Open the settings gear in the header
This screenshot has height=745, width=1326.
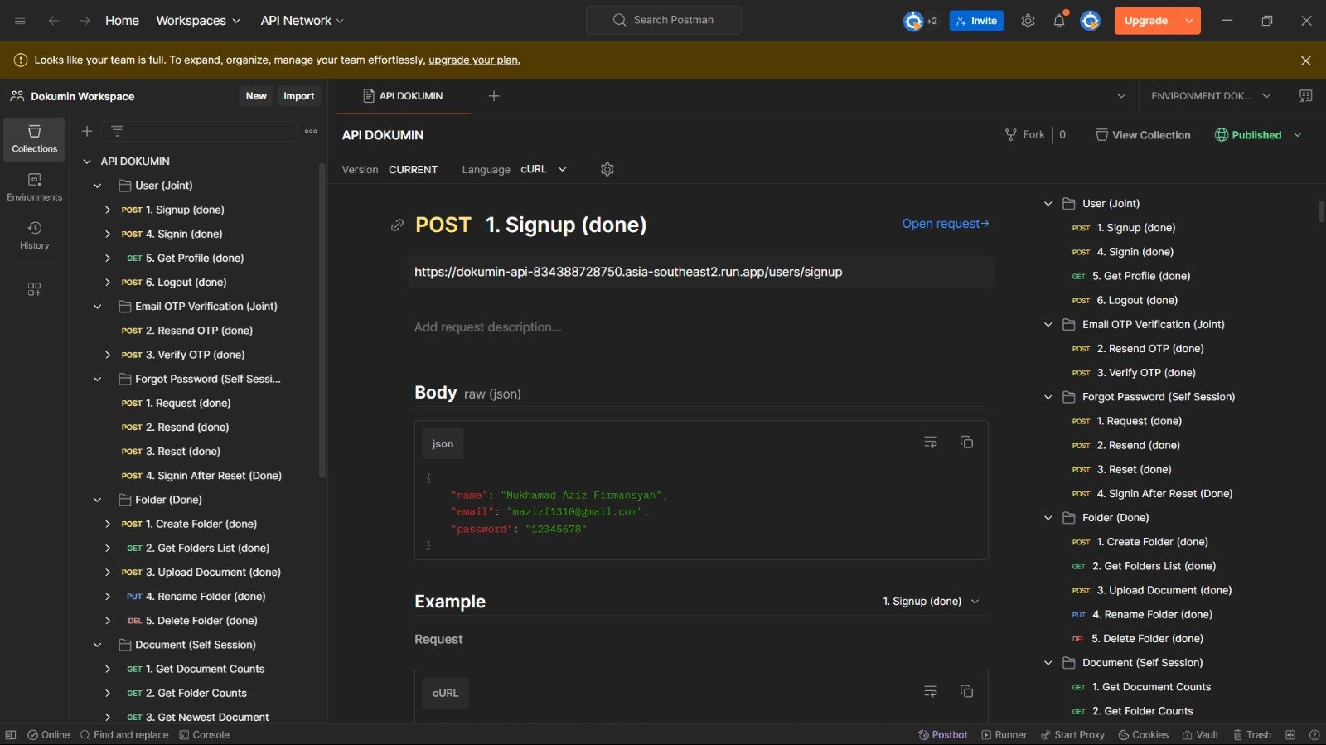[1028, 21]
